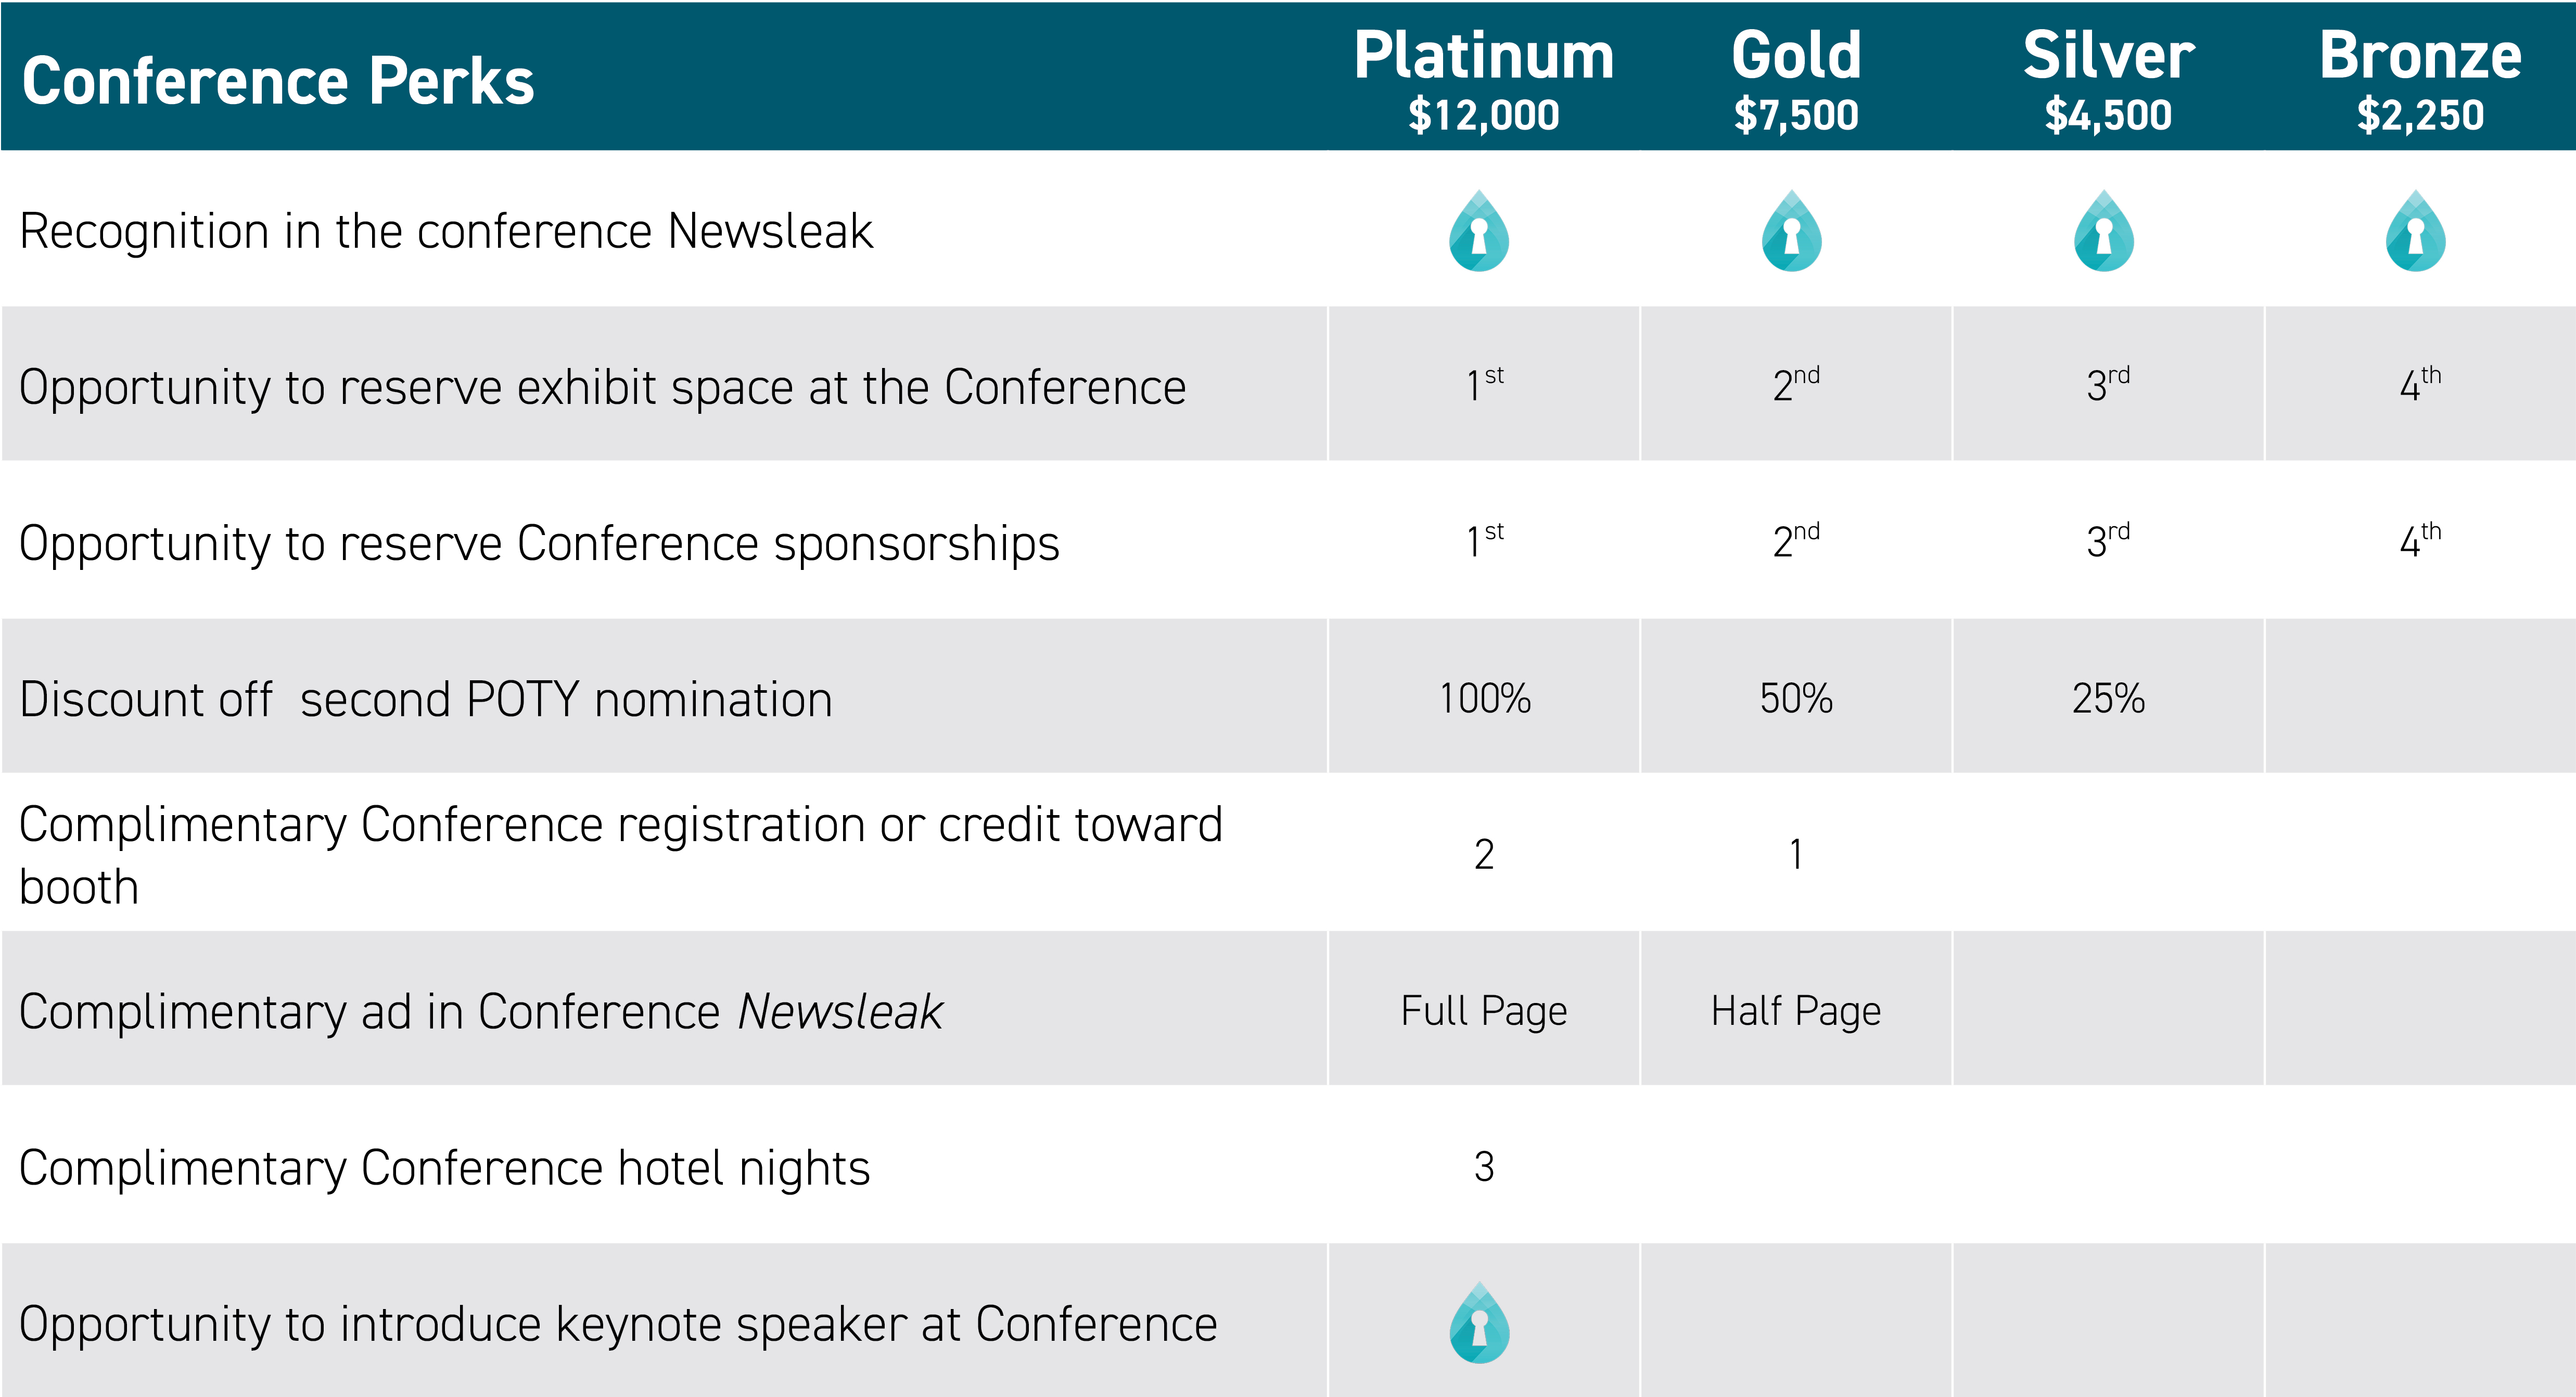Click the Silver water drop icon for Newsleak recognition
The height and width of the screenshot is (1397, 2576).
point(2104,230)
